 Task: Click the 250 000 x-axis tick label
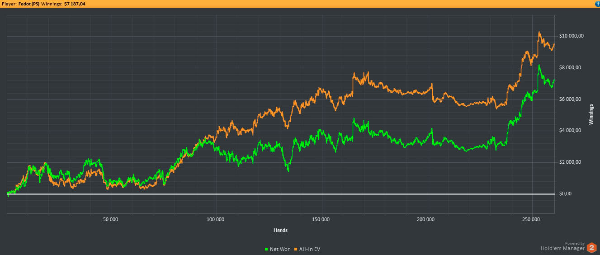531,220
